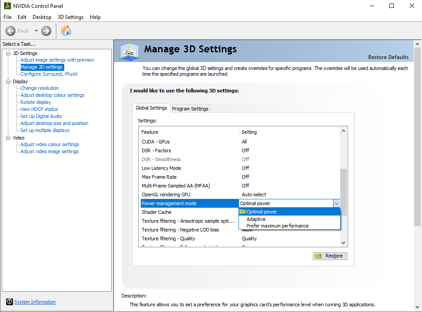Select the DSR - Factors feature row
This screenshot has height=312, width=422.
(240, 150)
